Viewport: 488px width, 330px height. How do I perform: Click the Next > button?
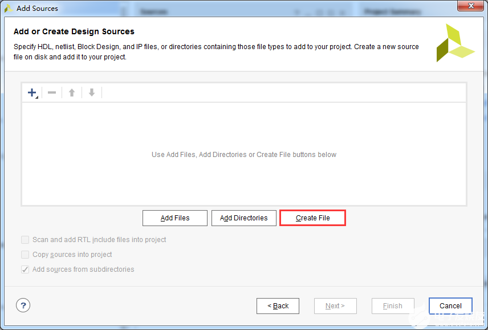click(x=335, y=306)
